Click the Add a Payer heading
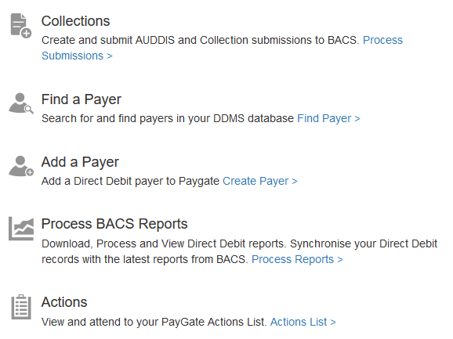The height and width of the screenshot is (339, 453). (80, 162)
